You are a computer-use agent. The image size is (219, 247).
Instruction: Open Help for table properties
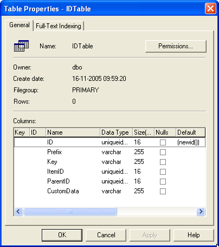[194, 235]
